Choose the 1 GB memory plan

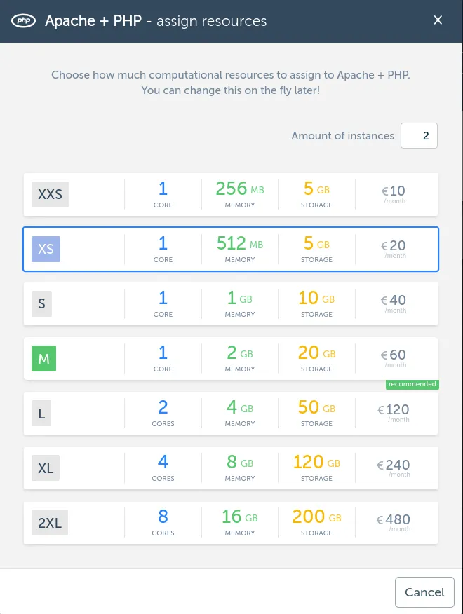click(x=239, y=303)
